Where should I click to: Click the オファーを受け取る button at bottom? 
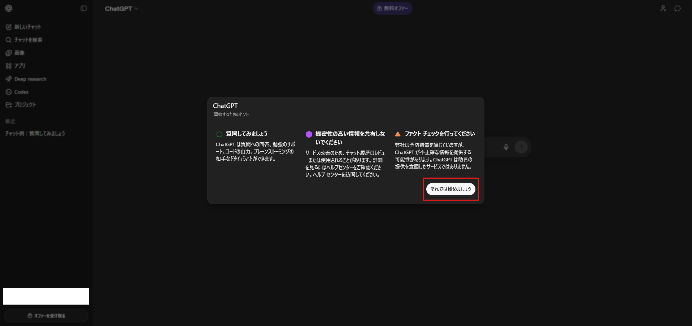46,316
